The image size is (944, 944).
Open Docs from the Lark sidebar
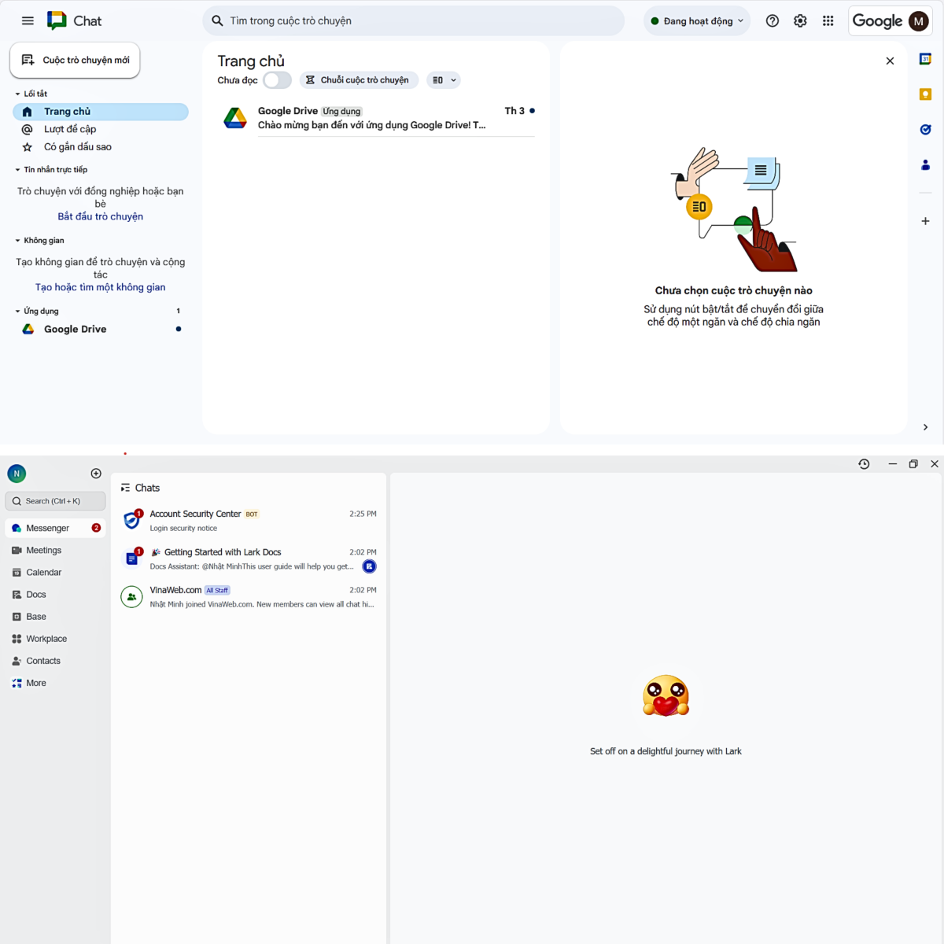pyautogui.click(x=35, y=594)
